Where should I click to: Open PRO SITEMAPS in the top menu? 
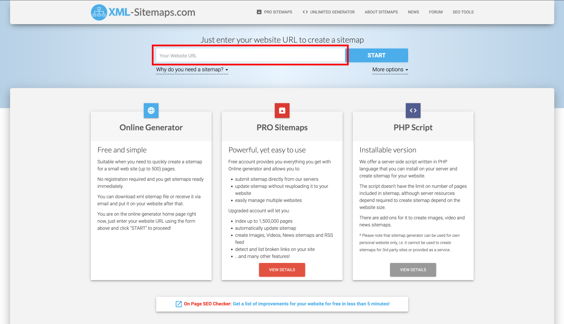click(x=278, y=12)
